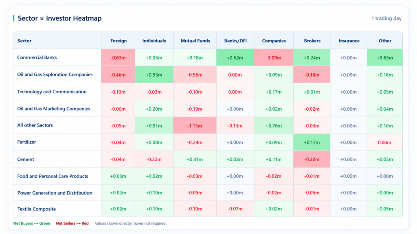
Task: Click the -0.56m Mutual Funds cell
Action: tap(195, 74)
